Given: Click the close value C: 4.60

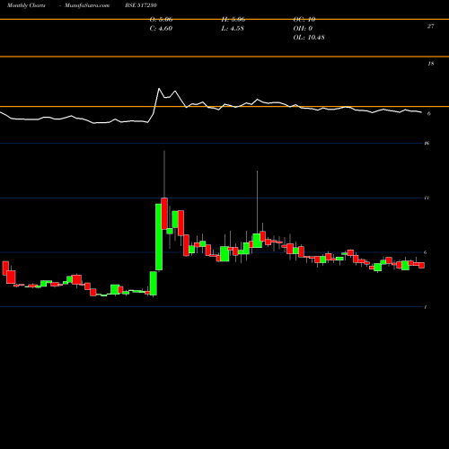Looking at the screenshot, I should 161,29.
